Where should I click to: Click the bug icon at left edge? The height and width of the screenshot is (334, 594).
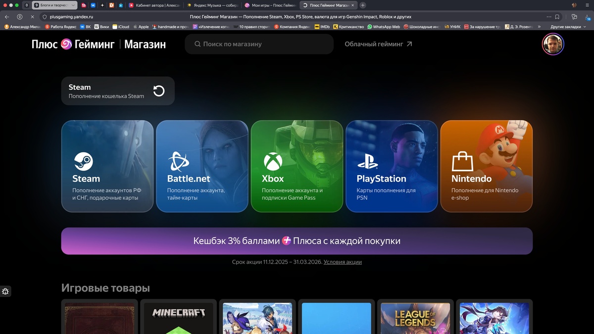click(5, 291)
